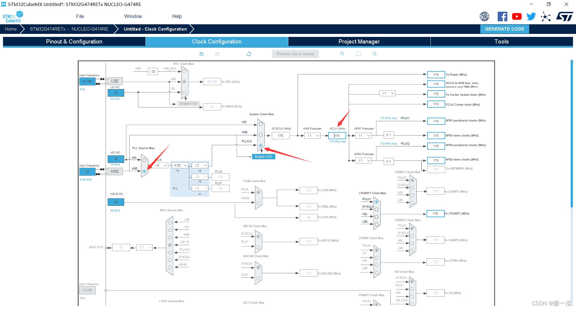Open the MCO /1 divider dropdown
Screen dimensions: 576x309
click(x=145, y=247)
